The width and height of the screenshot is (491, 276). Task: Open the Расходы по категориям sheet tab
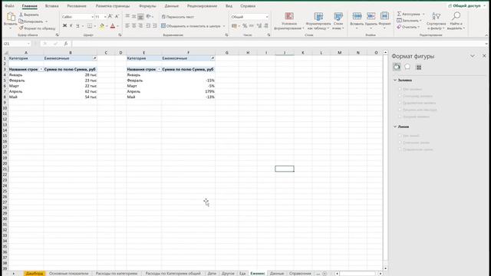click(x=117, y=274)
